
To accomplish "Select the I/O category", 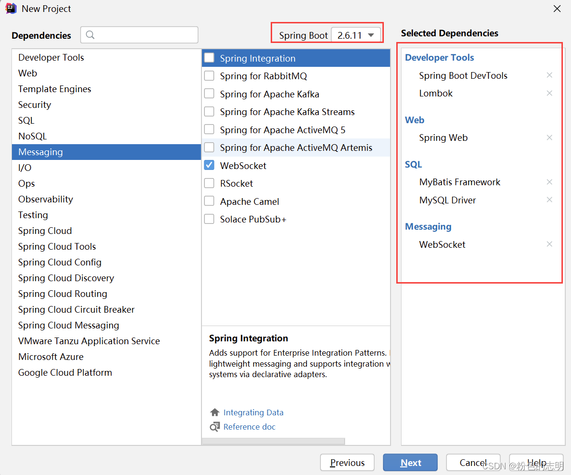I will pos(106,168).
